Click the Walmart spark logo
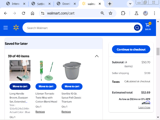Image resolution: width=160 pixels, height=120 pixels. coord(16,27)
